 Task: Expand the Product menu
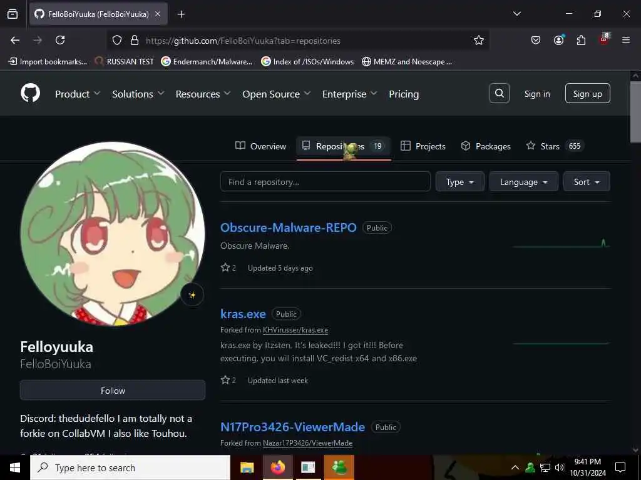pyautogui.click(x=78, y=94)
